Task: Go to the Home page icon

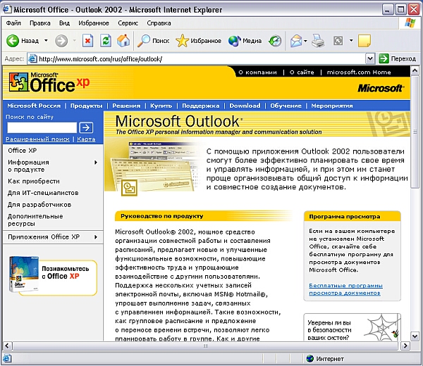Action: pos(123,41)
